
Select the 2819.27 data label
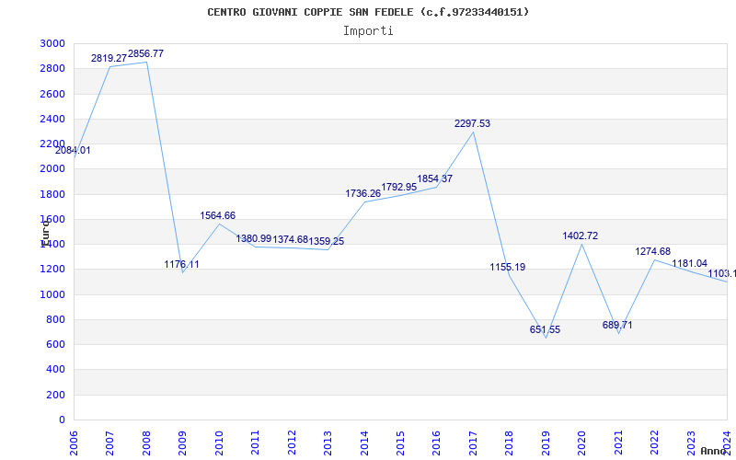tap(109, 58)
